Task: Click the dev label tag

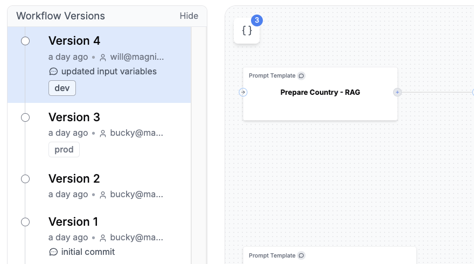Action: pyautogui.click(x=62, y=88)
